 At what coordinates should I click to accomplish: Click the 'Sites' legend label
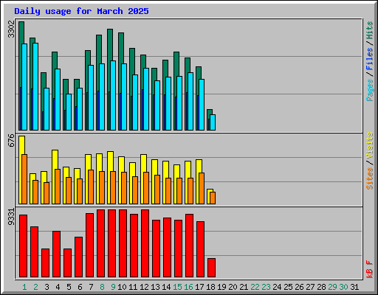[x=370, y=178]
